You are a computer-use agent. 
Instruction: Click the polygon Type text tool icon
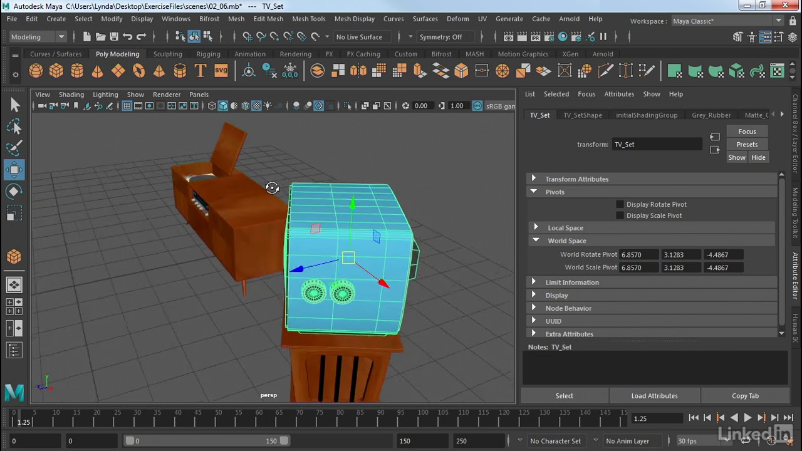(200, 71)
